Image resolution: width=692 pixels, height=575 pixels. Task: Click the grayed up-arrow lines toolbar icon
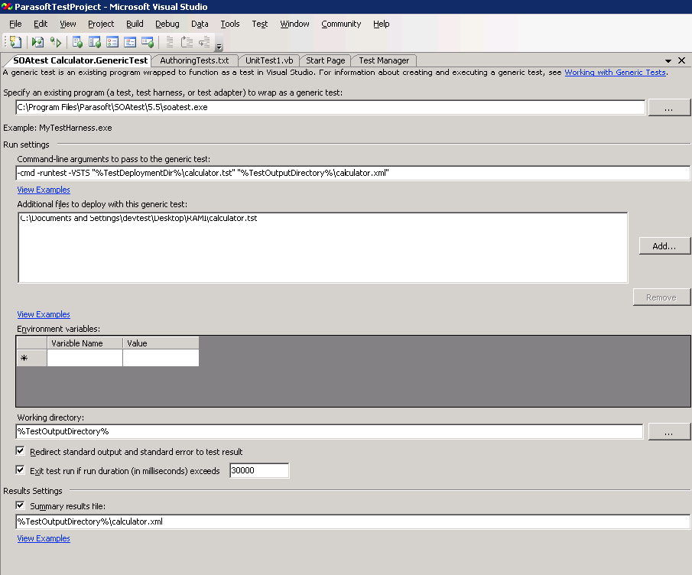187,42
